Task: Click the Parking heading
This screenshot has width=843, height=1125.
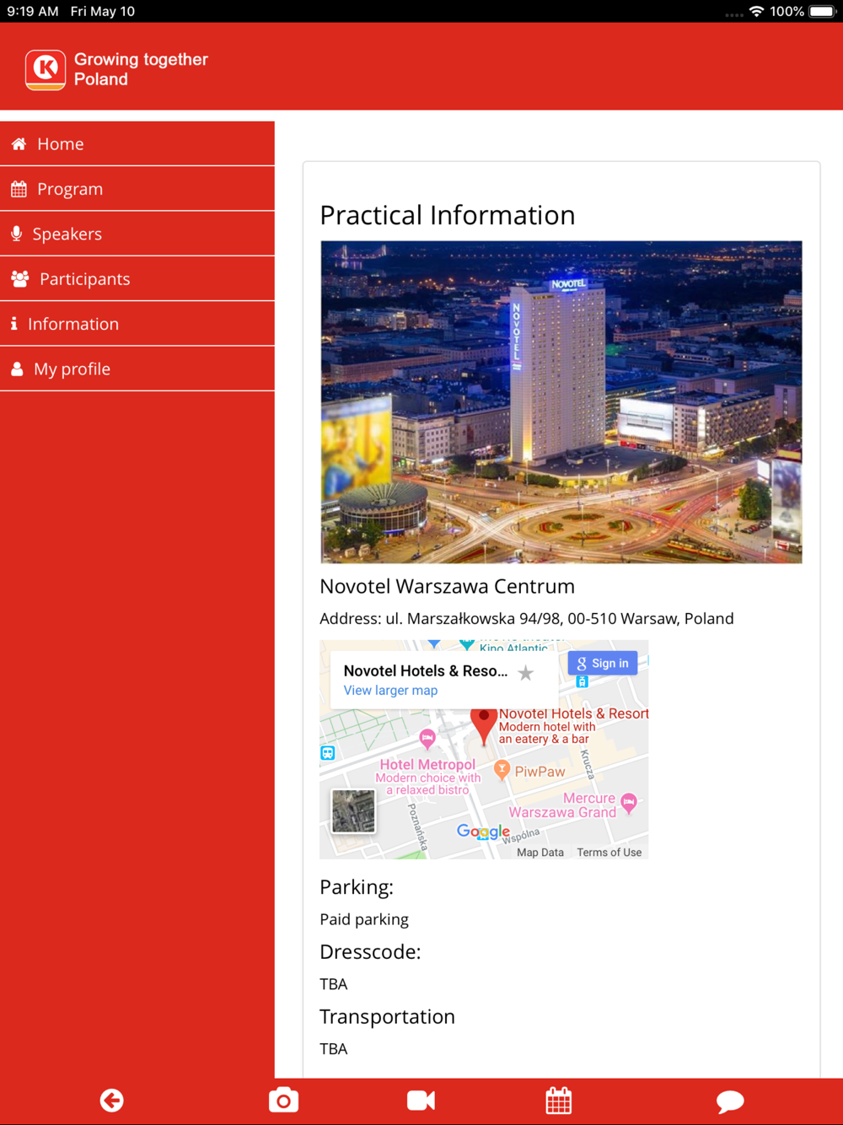Action: pos(357,887)
